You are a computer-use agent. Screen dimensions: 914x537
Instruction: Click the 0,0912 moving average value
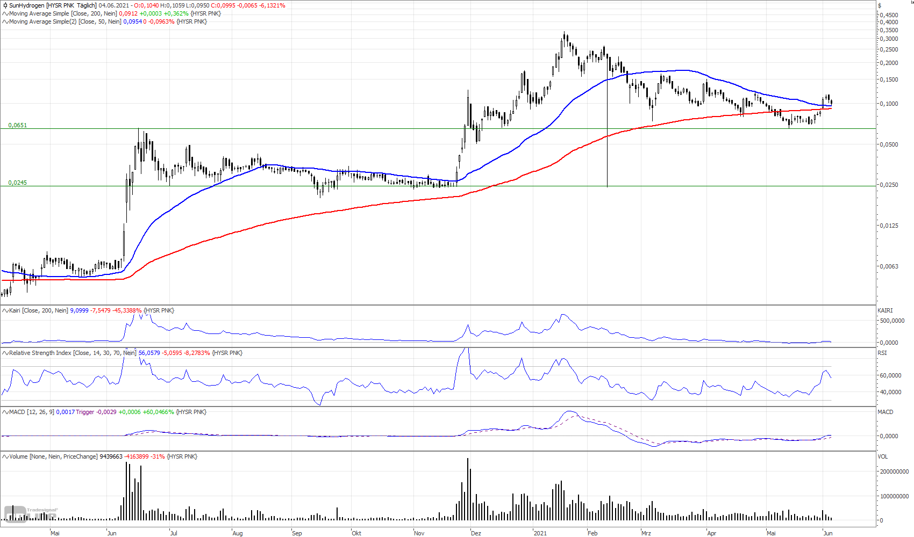pos(128,13)
